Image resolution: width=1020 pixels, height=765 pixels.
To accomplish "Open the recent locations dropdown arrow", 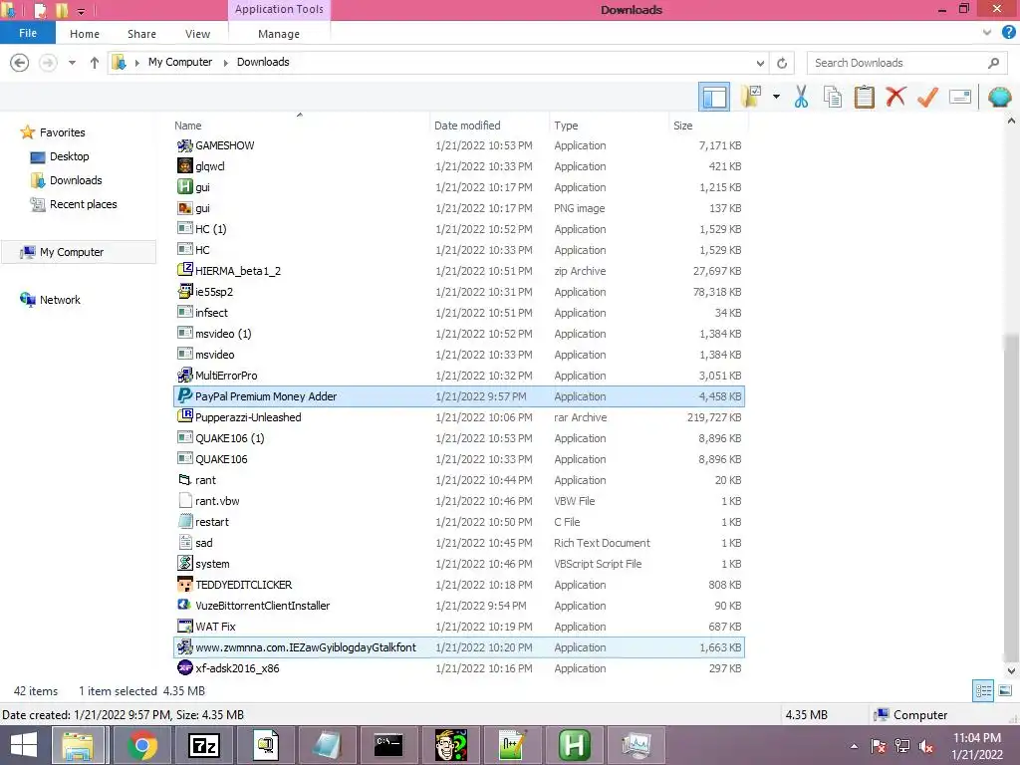I will tap(72, 63).
